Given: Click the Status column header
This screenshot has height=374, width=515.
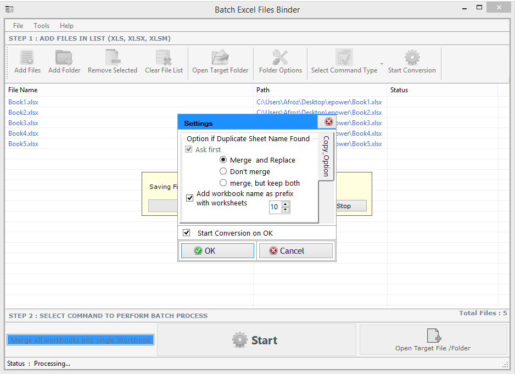Looking at the screenshot, I should [443, 90].
